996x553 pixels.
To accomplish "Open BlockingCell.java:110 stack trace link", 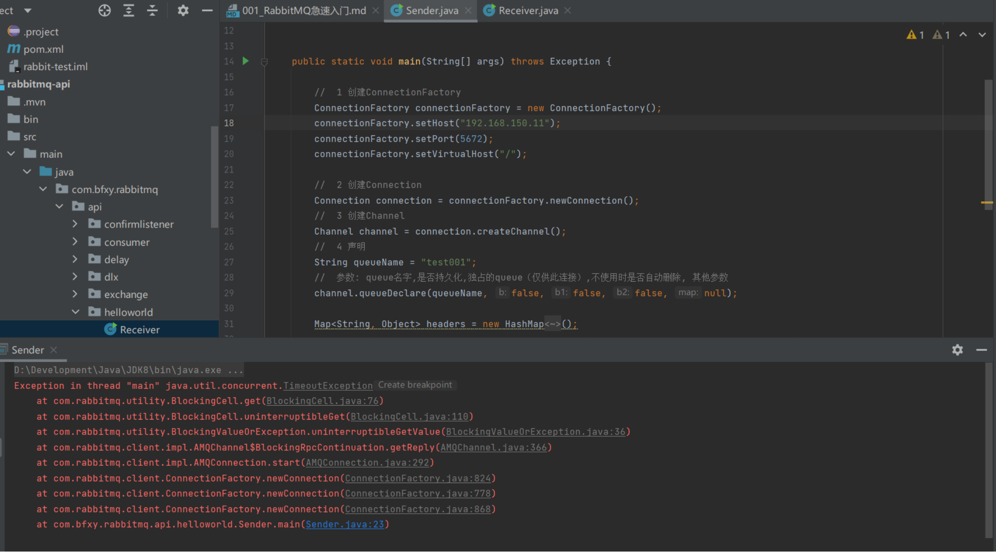I will 409,416.
